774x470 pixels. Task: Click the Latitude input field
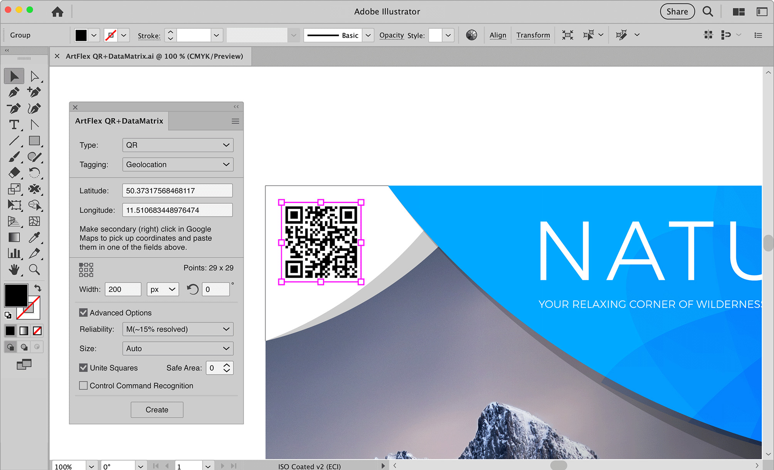click(x=177, y=190)
